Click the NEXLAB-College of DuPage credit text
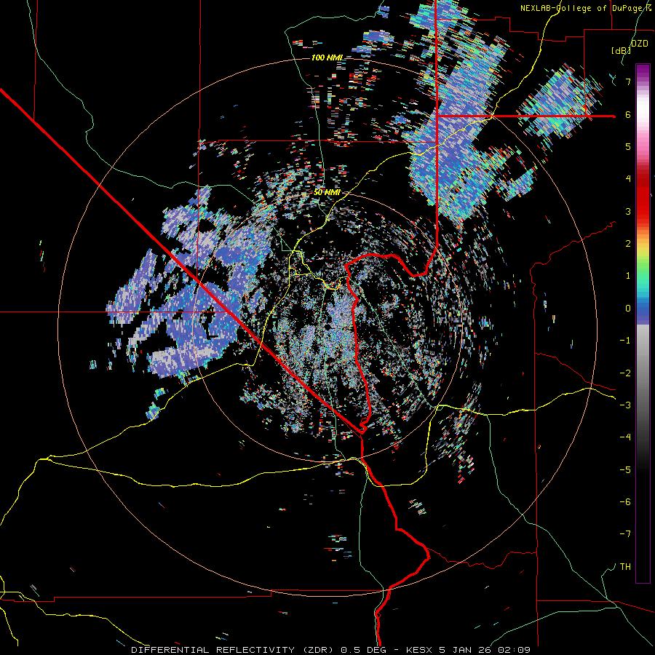The width and height of the screenshot is (655, 655). pyautogui.click(x=585, y=8)
